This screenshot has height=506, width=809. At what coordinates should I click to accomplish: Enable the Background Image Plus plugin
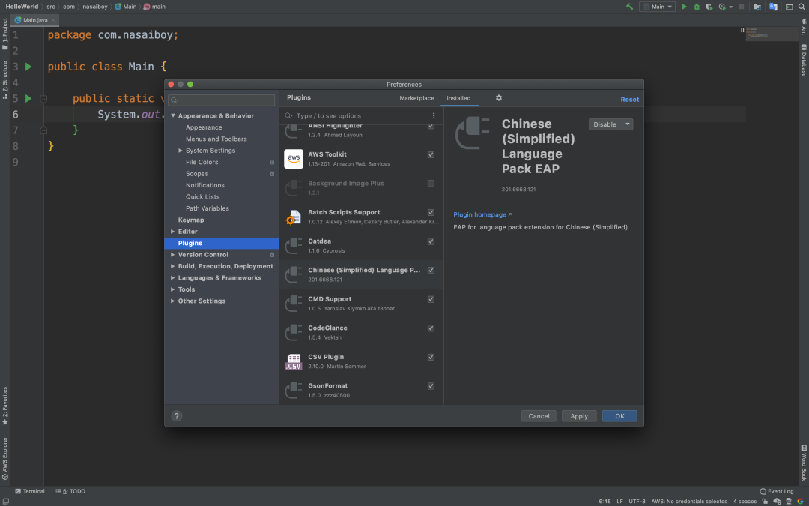click(431, 183)
